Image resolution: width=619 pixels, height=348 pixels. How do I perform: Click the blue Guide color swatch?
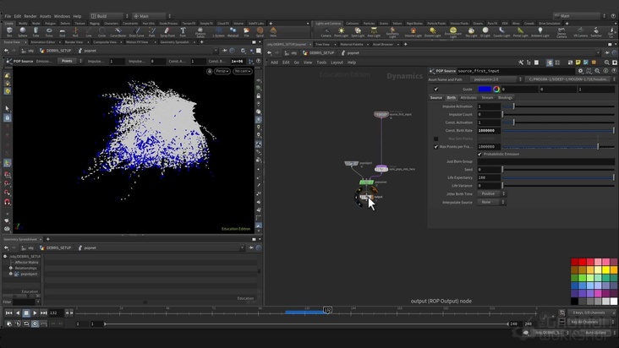484,89
